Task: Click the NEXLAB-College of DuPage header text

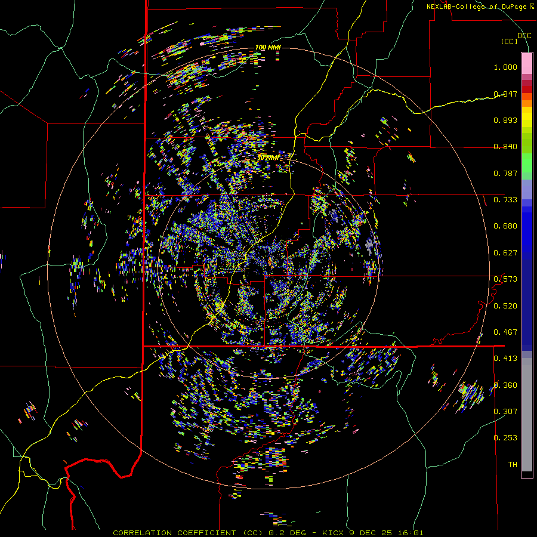Action: pyautogui.click(x=476, y=7)
